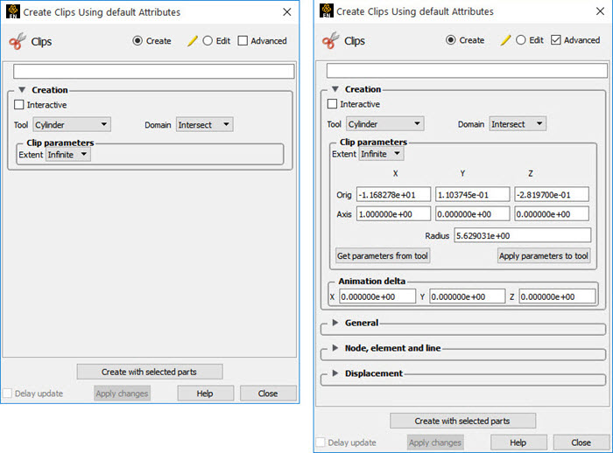Toggle Interactive checkbox in right dialog
The image size is (613, 453).
(x=332, y=104)
